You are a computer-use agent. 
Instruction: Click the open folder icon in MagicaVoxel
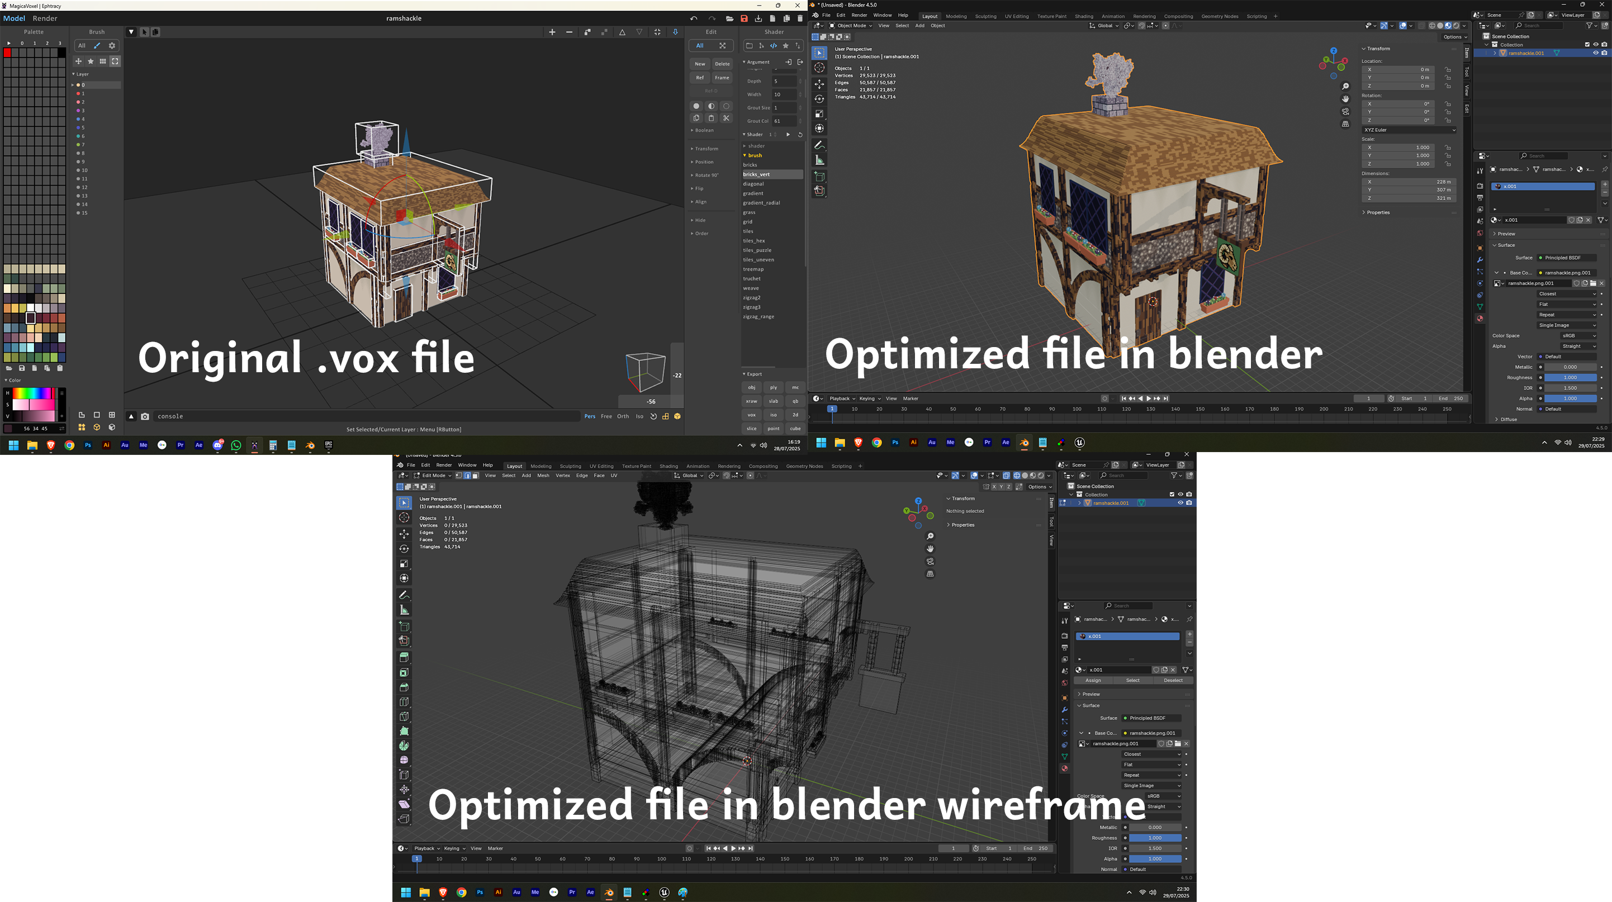tap(729, 19)
